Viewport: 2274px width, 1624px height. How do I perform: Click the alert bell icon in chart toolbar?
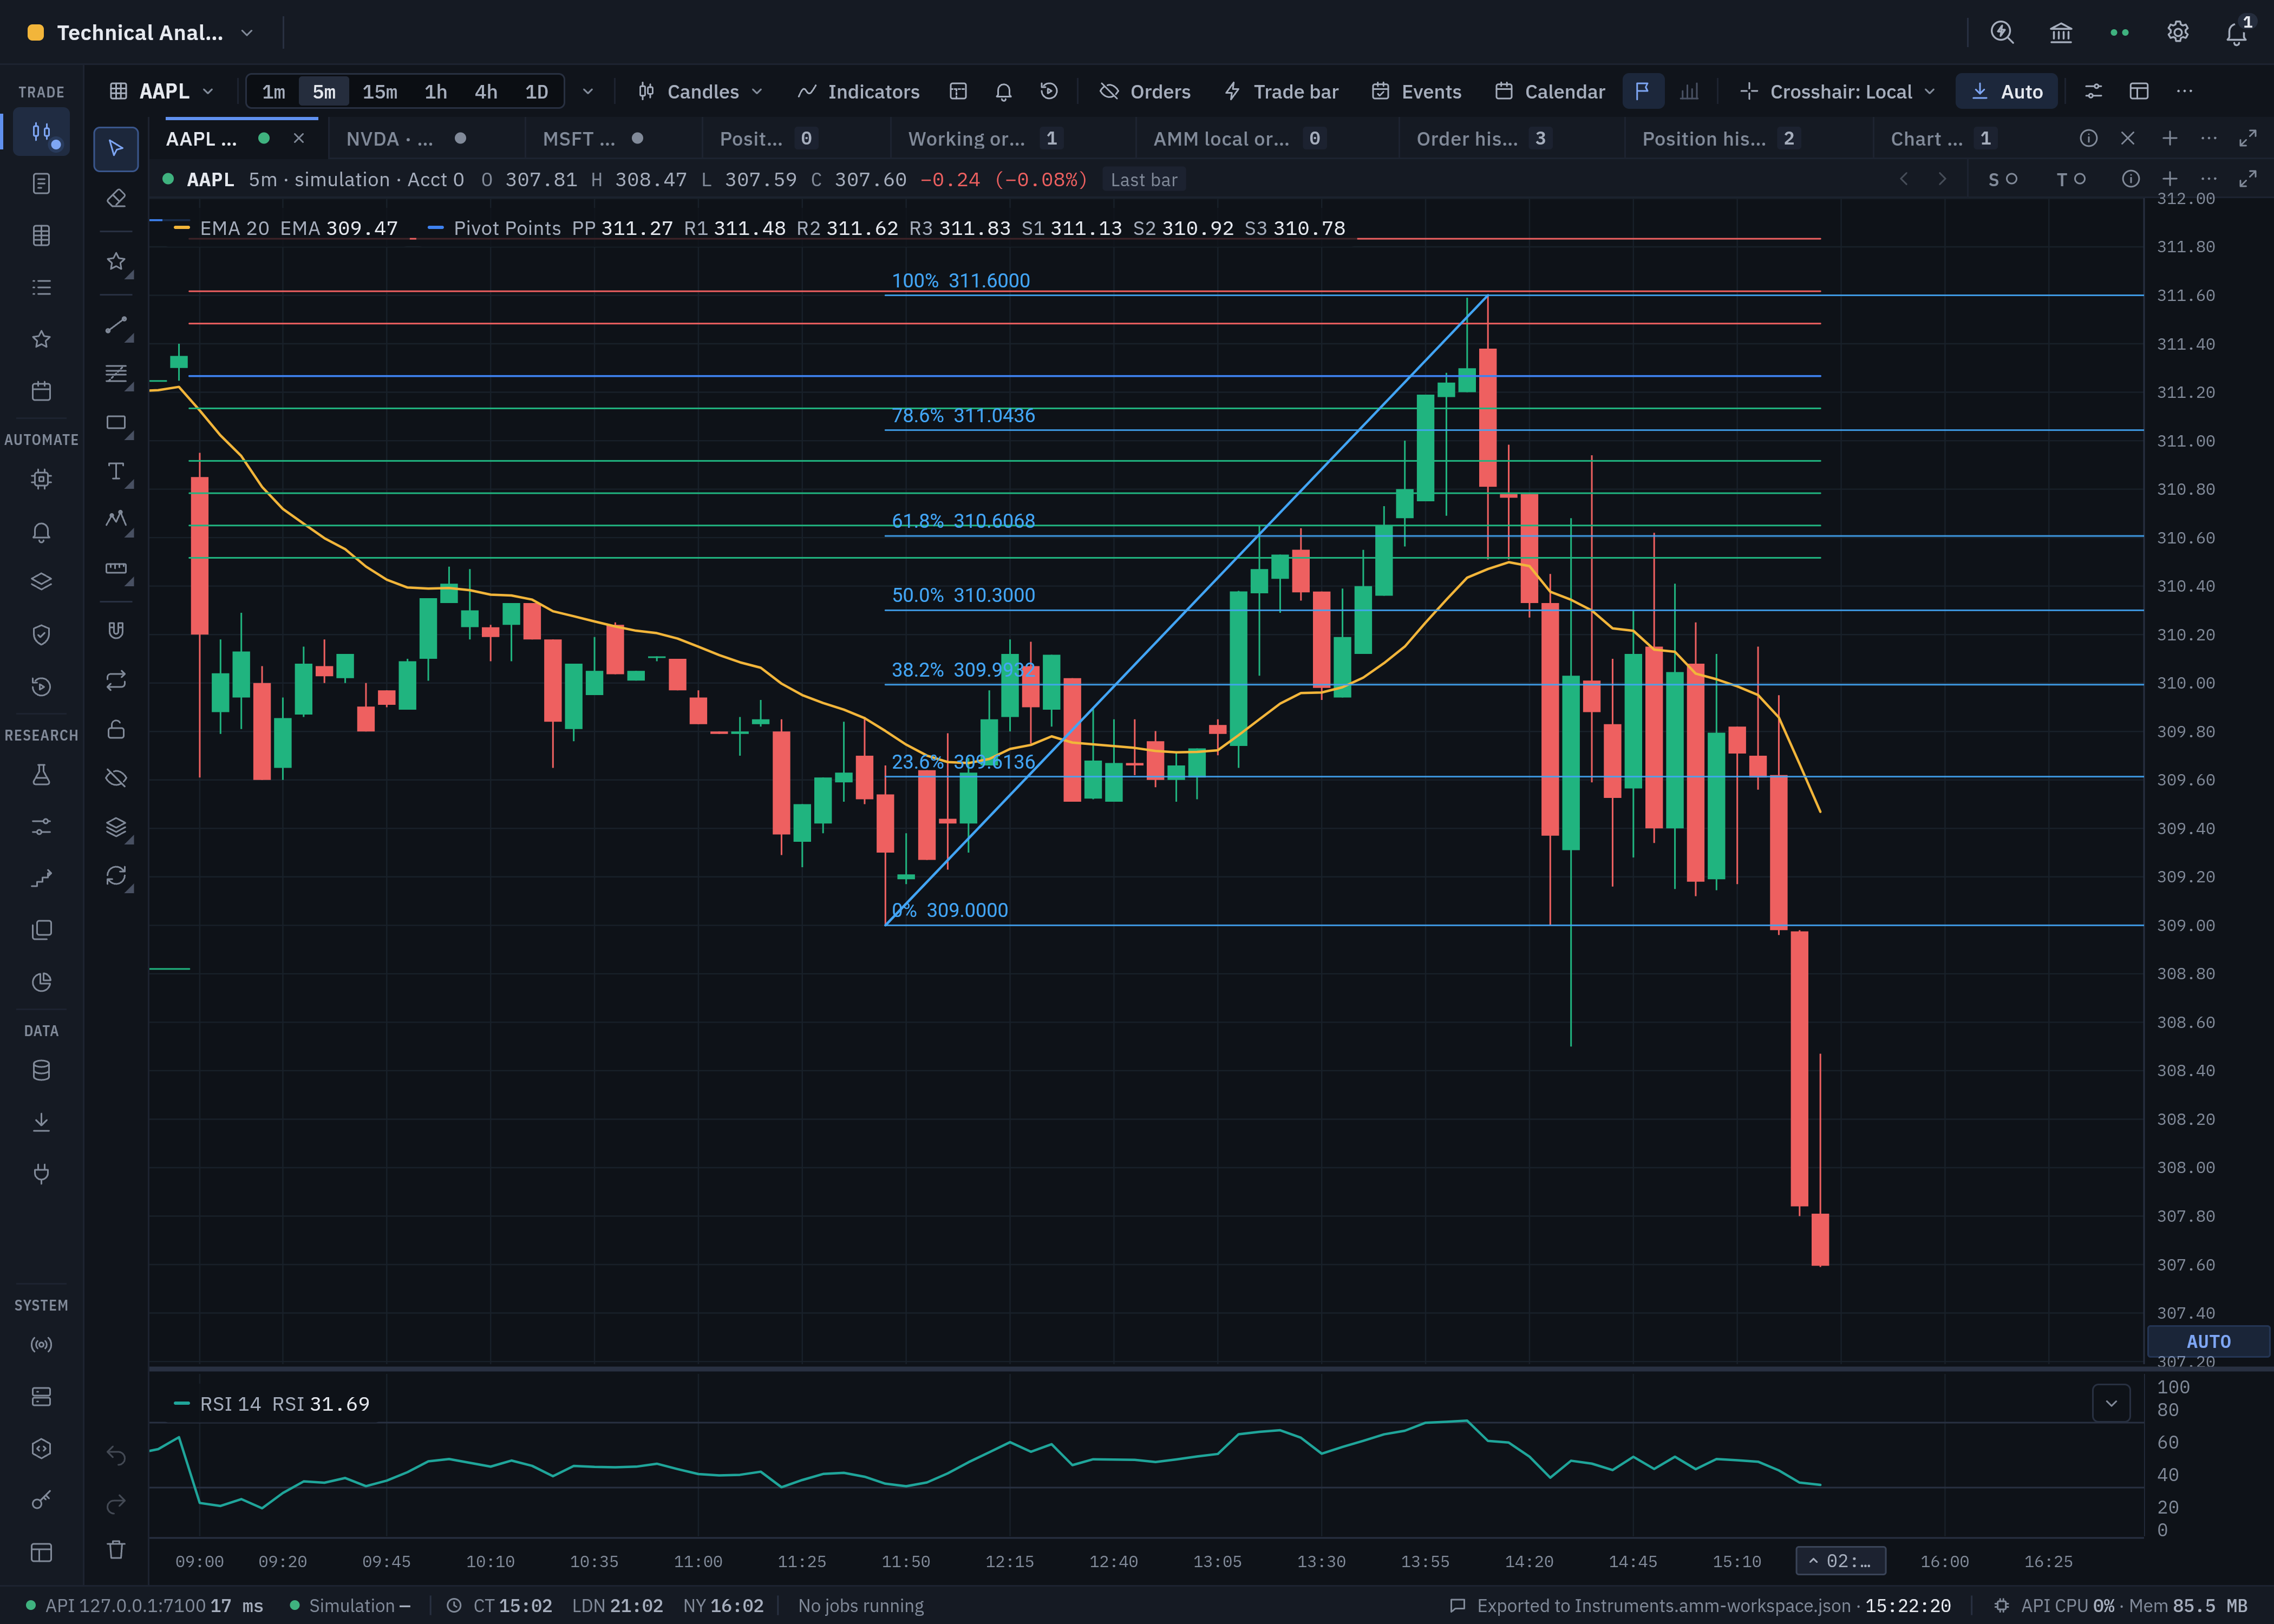[x=1004, y=91]
